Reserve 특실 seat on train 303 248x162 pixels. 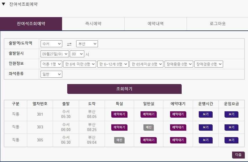pos(119,127)
